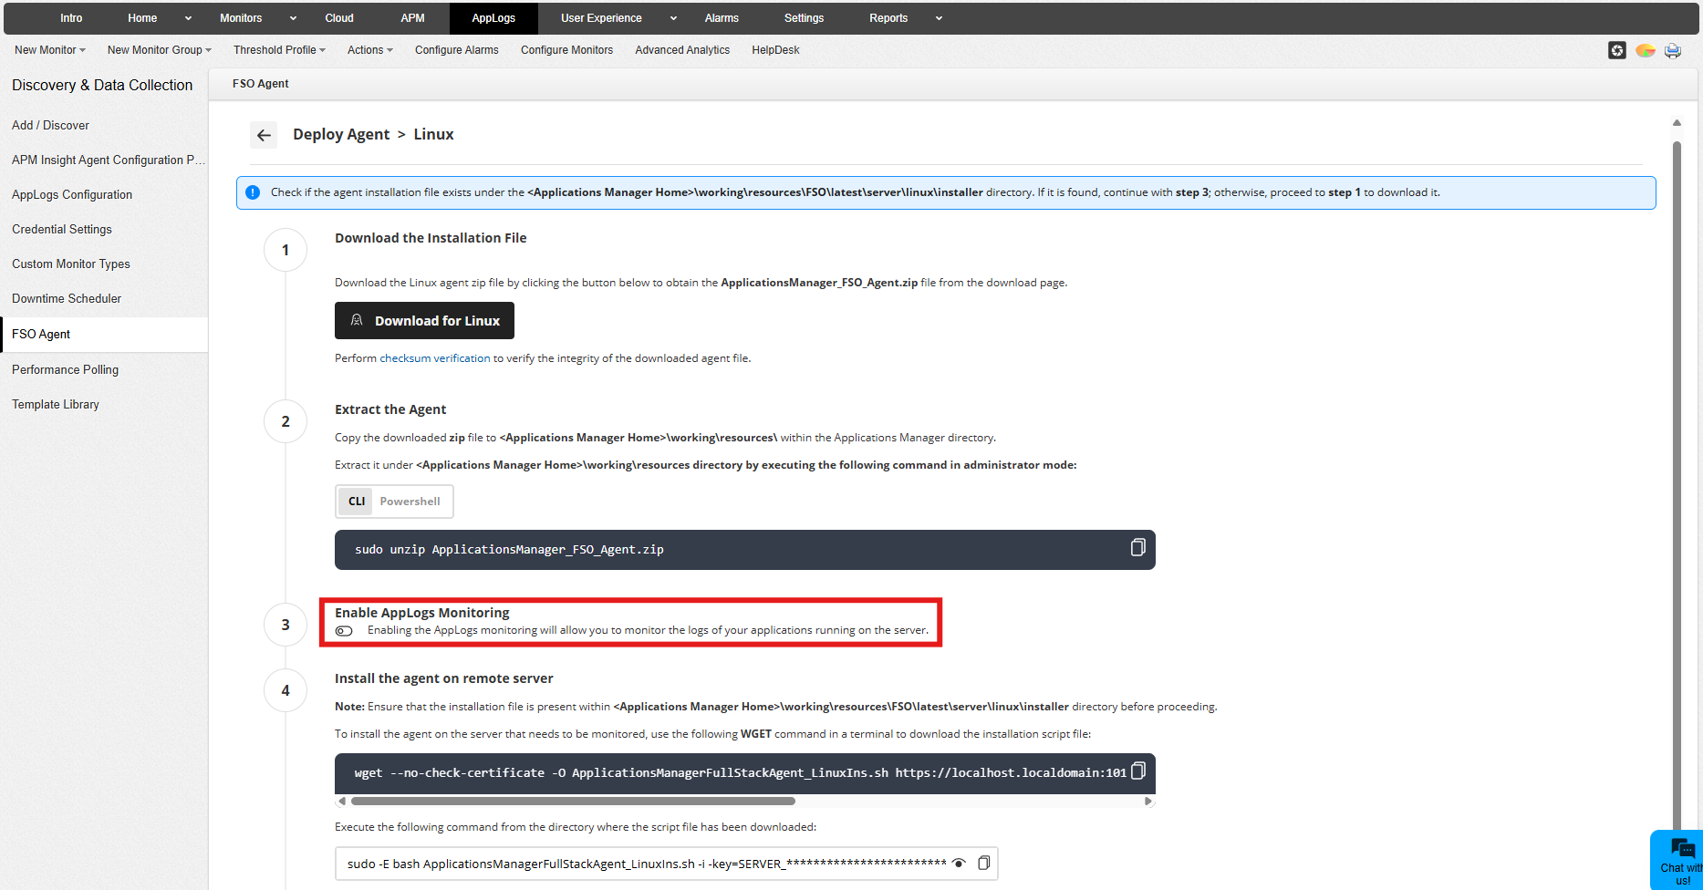The image size is (1703, 890).
Task: Enable the AppLogs Monitoring toggle
Action: click(344, 630)
